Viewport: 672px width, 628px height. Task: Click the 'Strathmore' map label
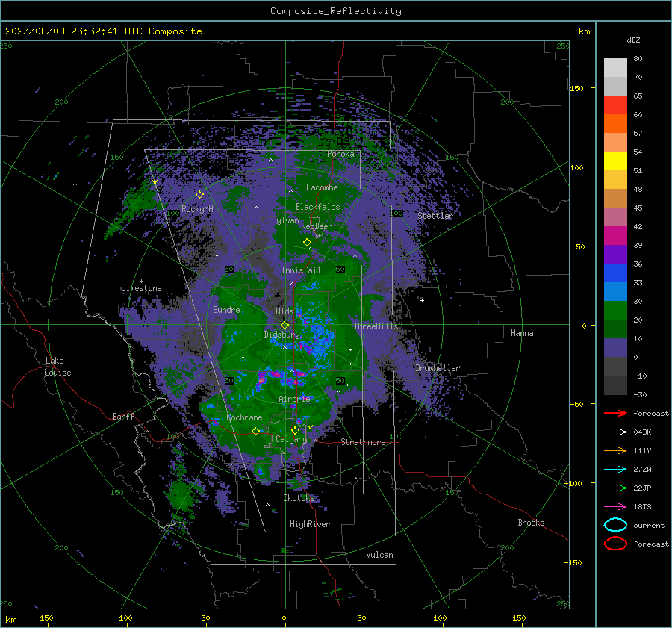coord(363,442)
